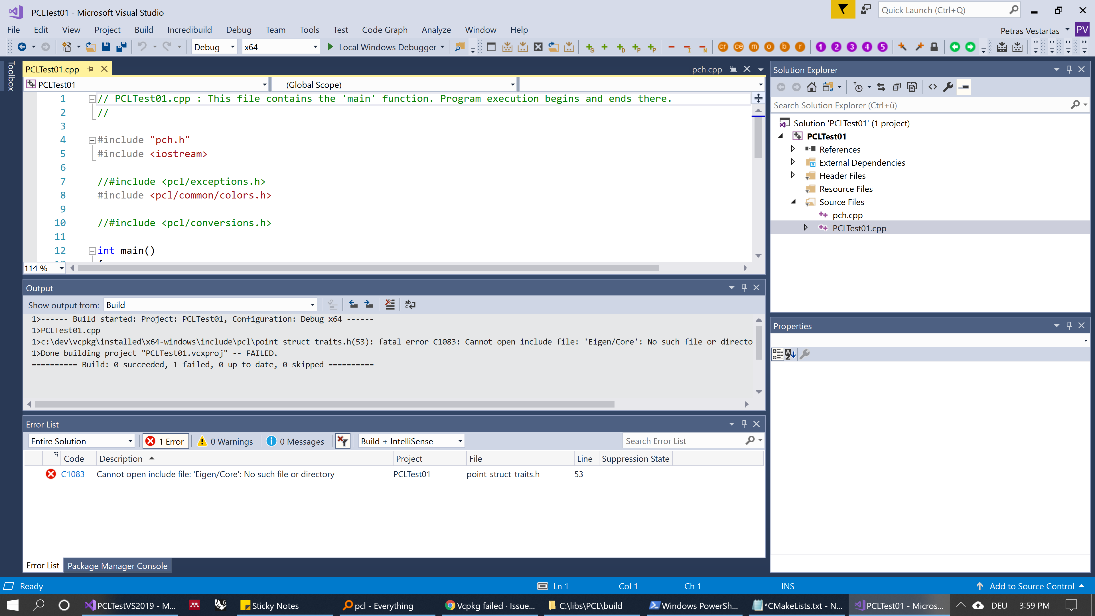Toggle word wrap in the Output window
Screen dimensions: 1095x616
410,304
